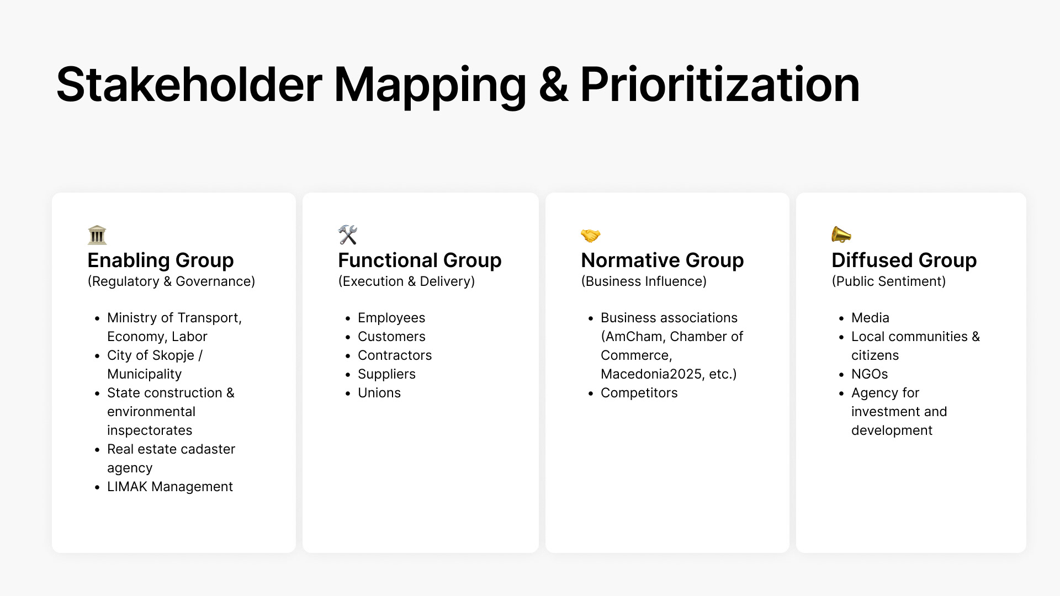Click the Unions bullet item
The image size is (1060, 596).
click(379, 393)
